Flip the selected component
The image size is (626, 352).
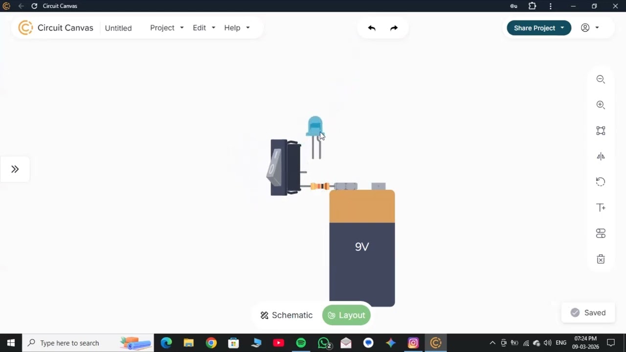pos(601,156)
